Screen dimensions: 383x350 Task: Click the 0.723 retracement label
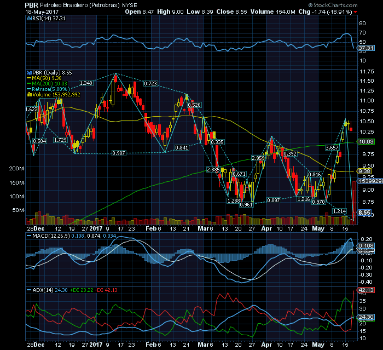pyautogui.click(x=150, y=84)
